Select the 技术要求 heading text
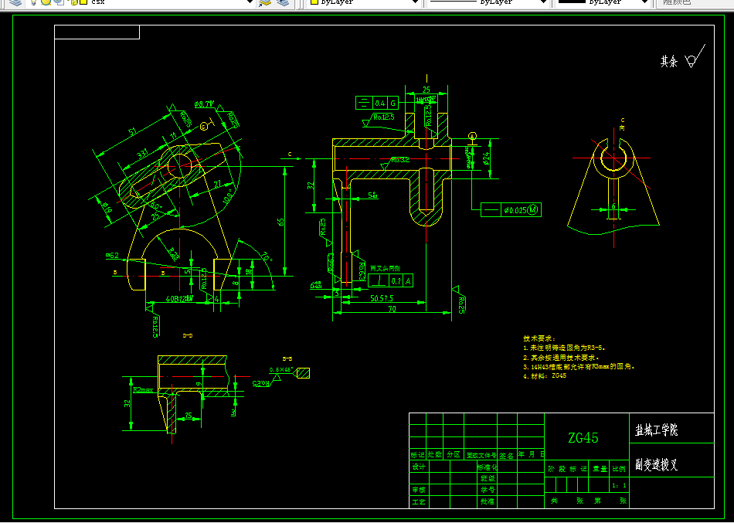Screen dimensions: 734x523 (x=539, y=338)
